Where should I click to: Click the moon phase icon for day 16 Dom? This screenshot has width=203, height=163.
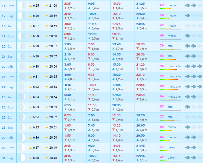click(22, 6)
